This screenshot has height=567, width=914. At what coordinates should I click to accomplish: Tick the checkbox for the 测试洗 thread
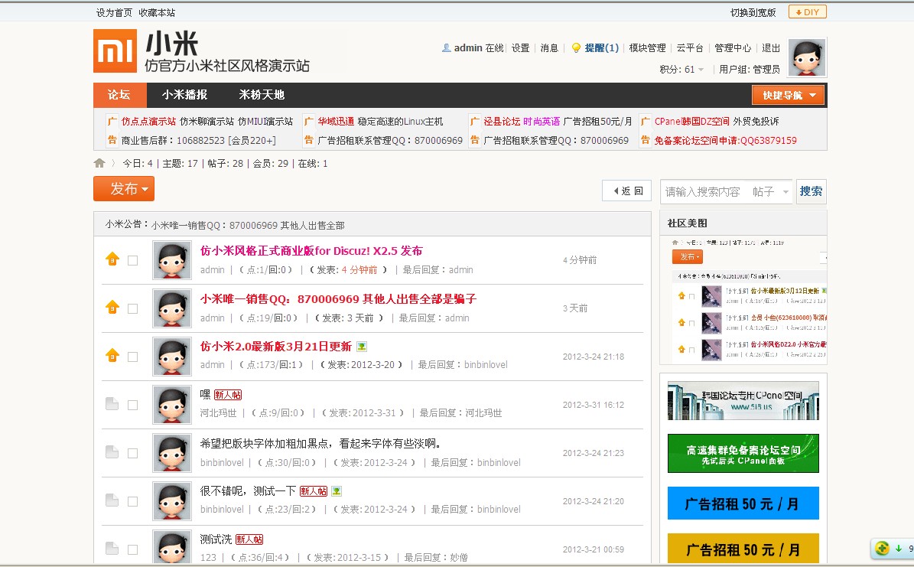click(x=133, y=549)
